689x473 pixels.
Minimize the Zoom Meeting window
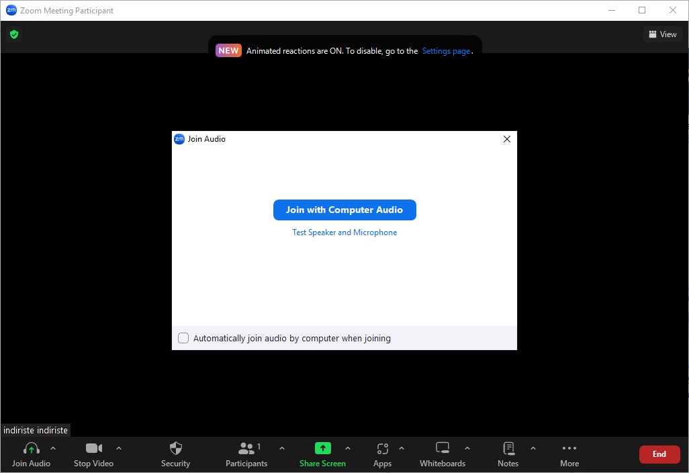(x=611, y=10)
